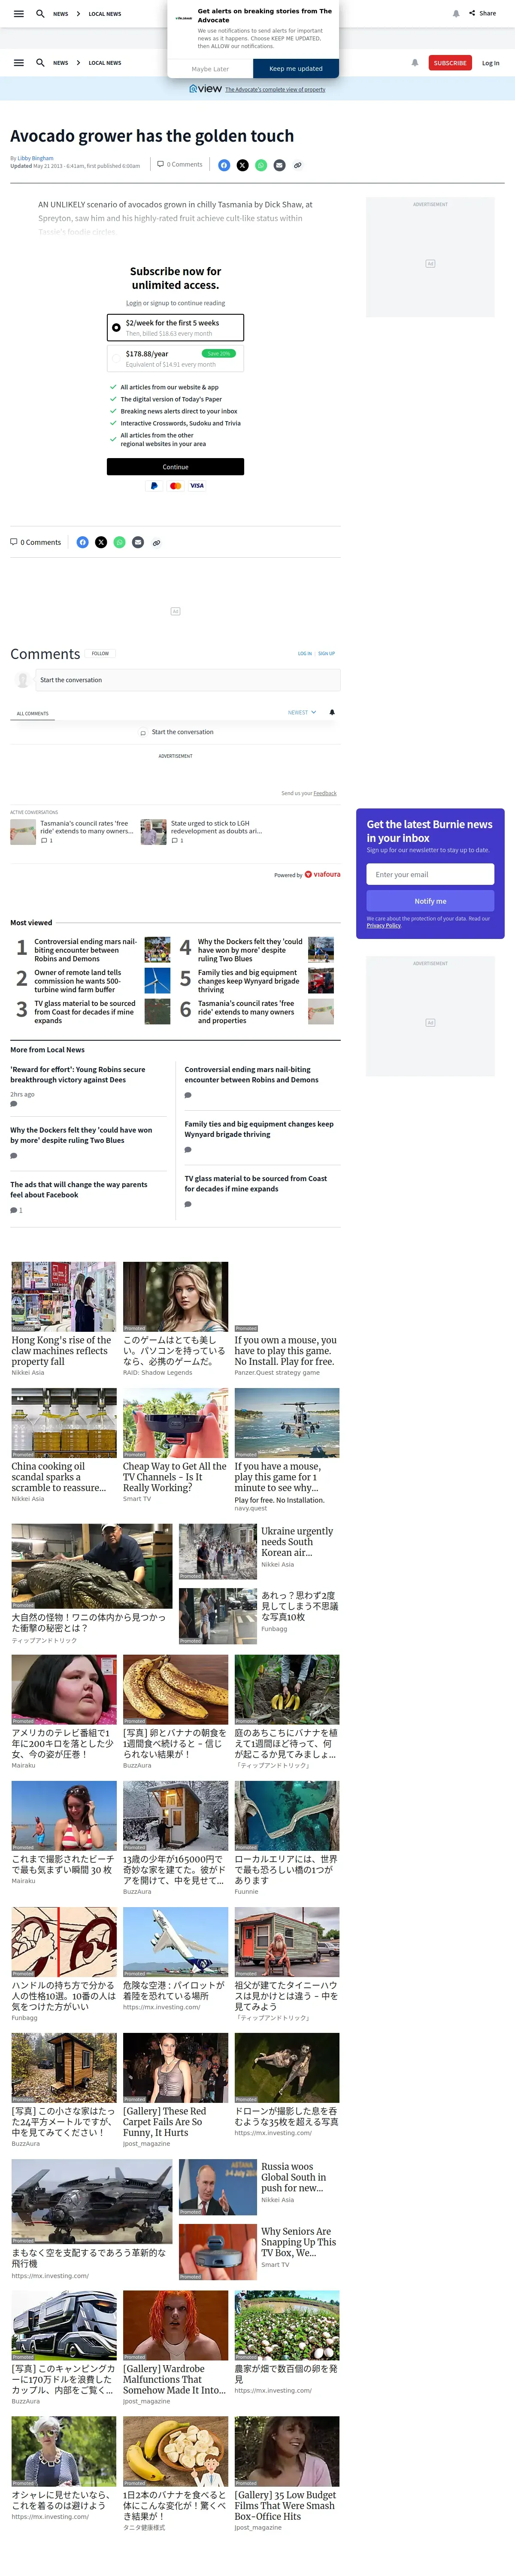Click Sign Up in the comments header

[326, 653]
